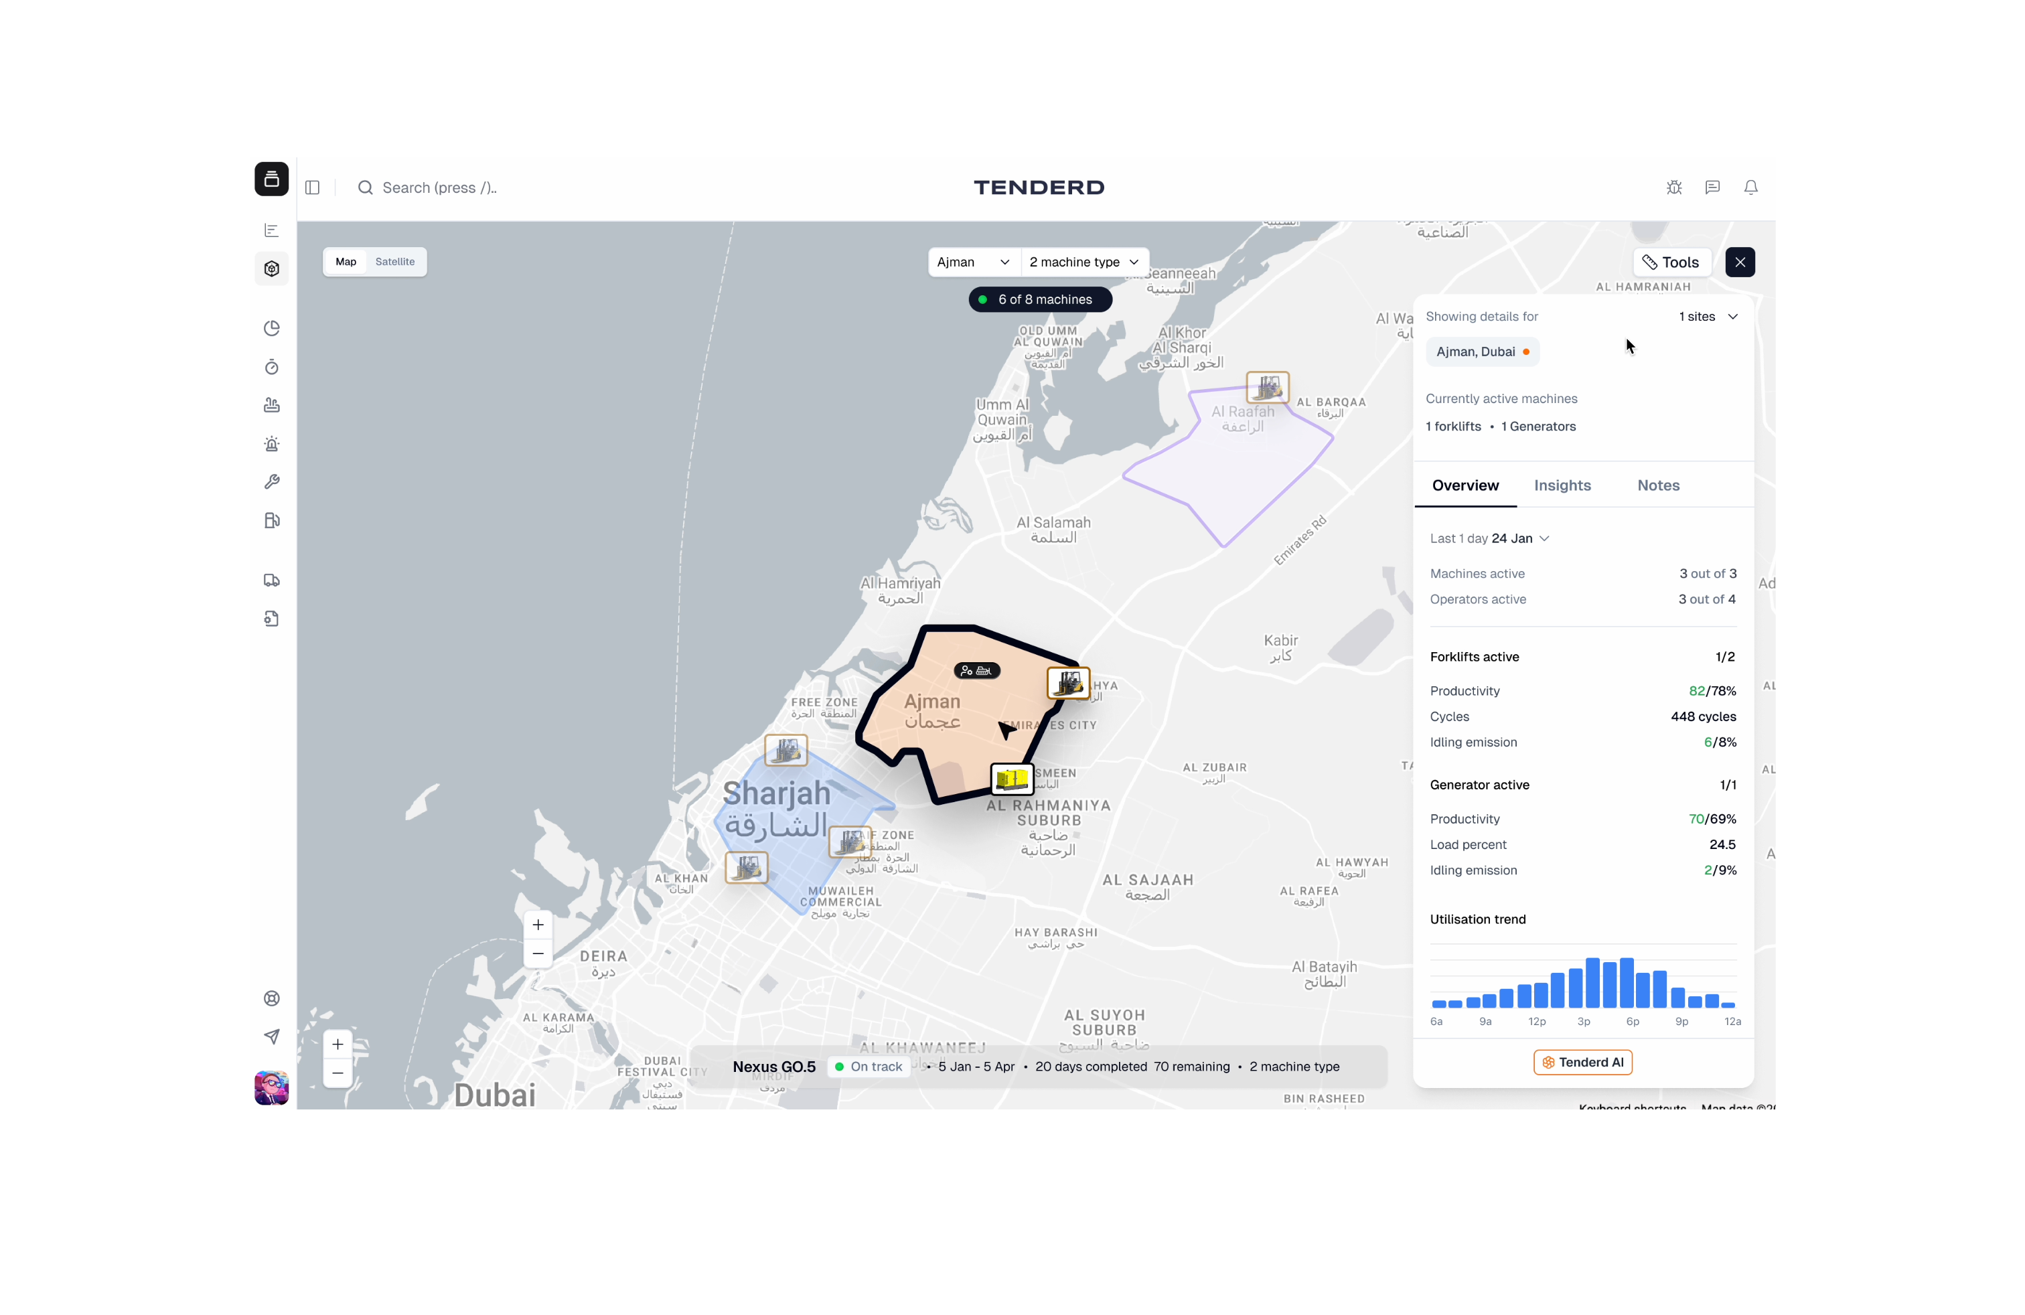Open the Tools button
Image resolution: width=2025 pixels, height=1315 pixels.
pos(1670,262)
